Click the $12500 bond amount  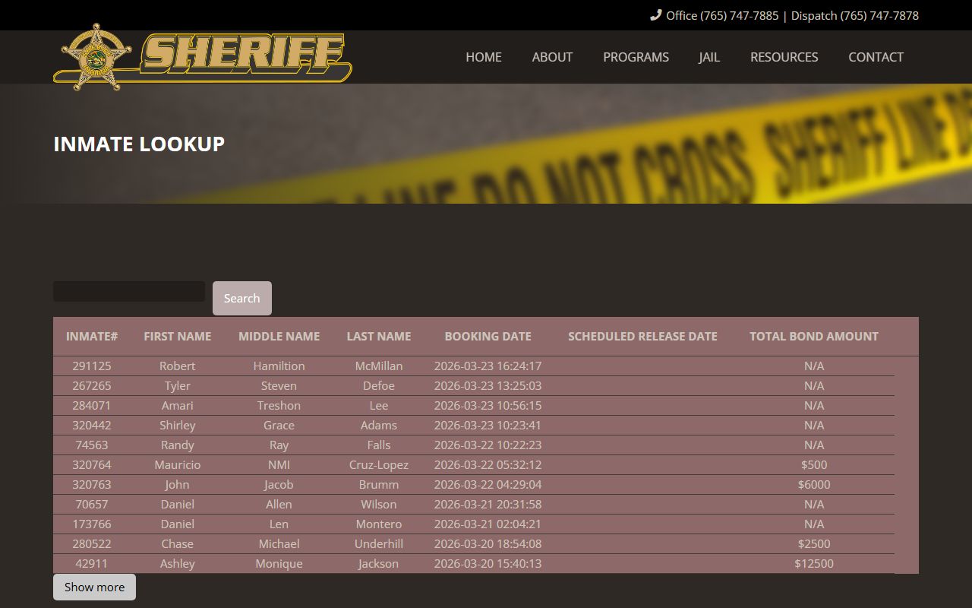[x=814, y=563]
